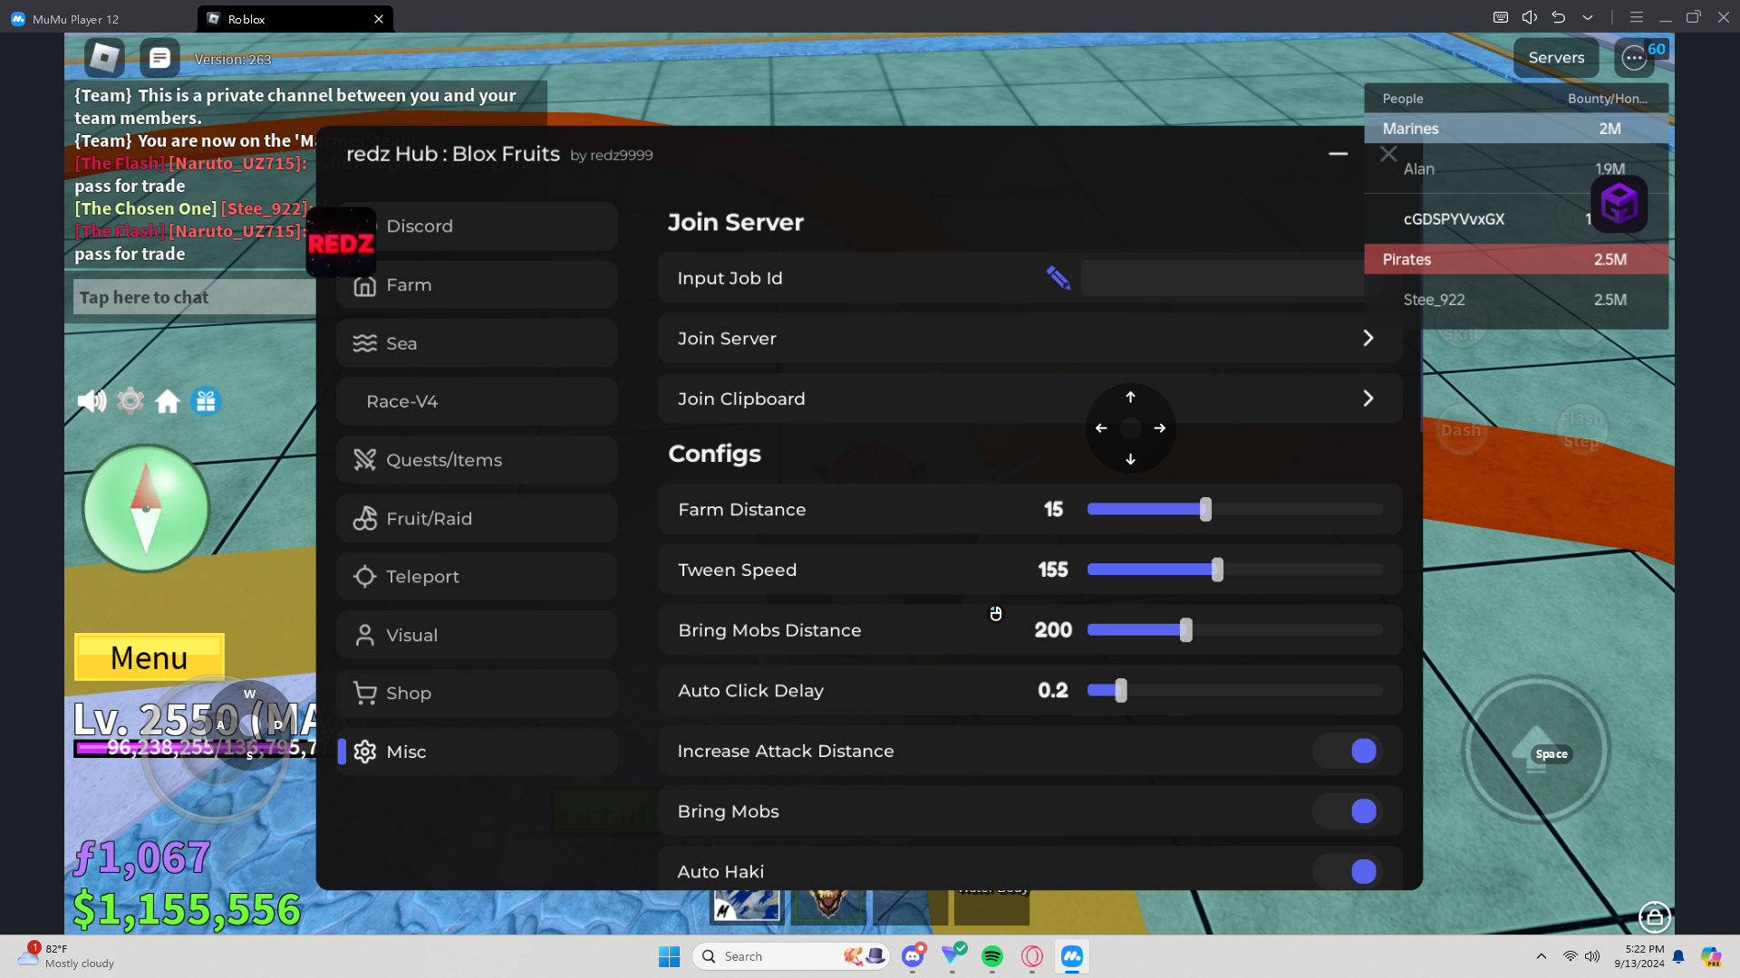Click the down arrow on directional pad
The height and width of the screenshot is (978, 1740).
point(1130,459)
